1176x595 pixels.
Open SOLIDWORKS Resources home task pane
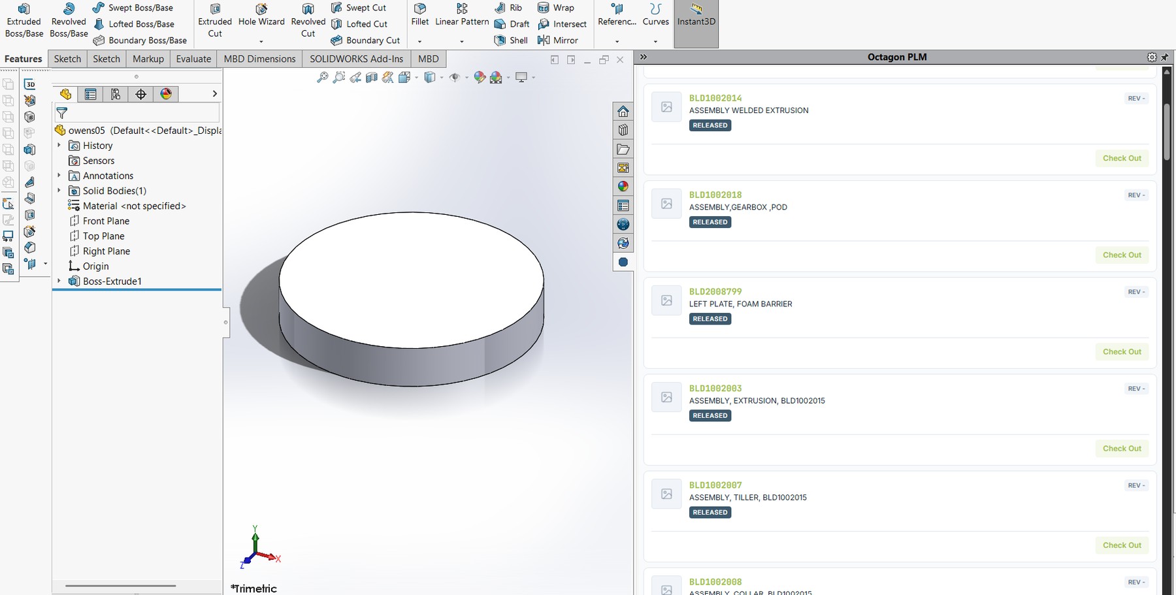[623, 111]
